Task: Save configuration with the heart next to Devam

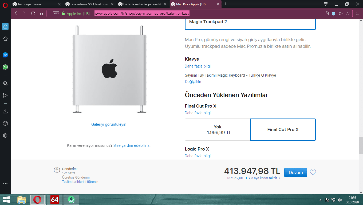Action: coord(313,172)
